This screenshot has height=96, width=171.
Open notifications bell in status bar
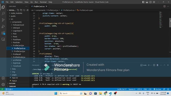click(168, 89)
